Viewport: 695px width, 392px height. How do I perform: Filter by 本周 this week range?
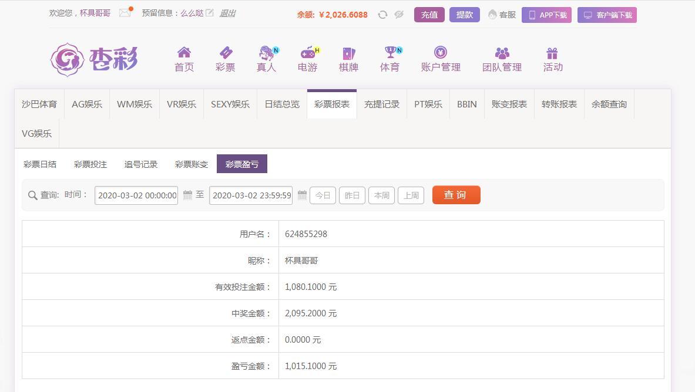(381, 195)
